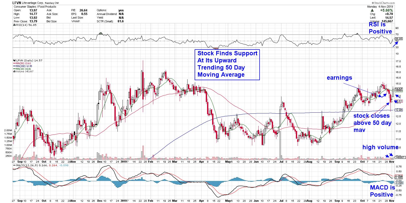Click the blue MA(200) legend entry
Image resolution: width=406 pixels, height=203 pixels.
(x=22, y=66)
